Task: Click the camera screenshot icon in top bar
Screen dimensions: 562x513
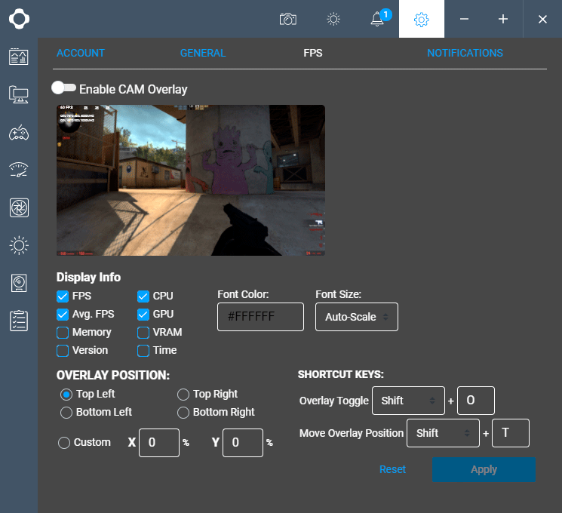Action: (287, 19)
